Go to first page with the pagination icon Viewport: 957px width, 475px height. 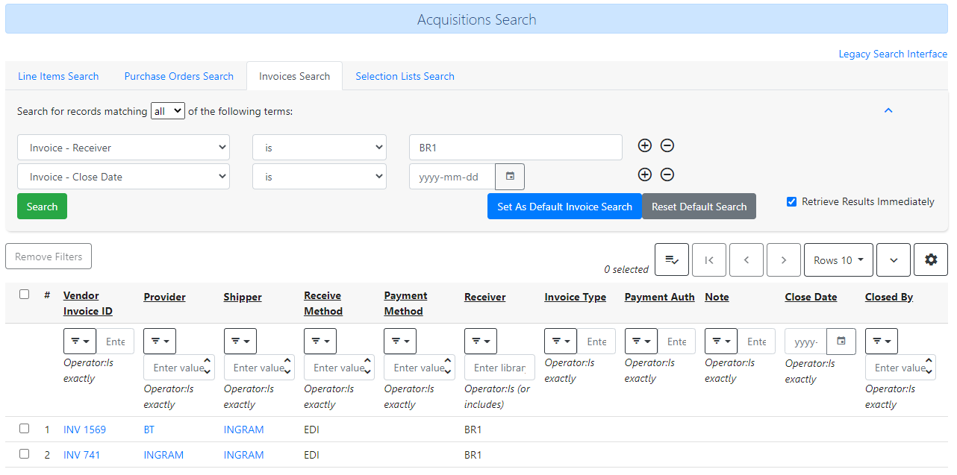[708, 259]
